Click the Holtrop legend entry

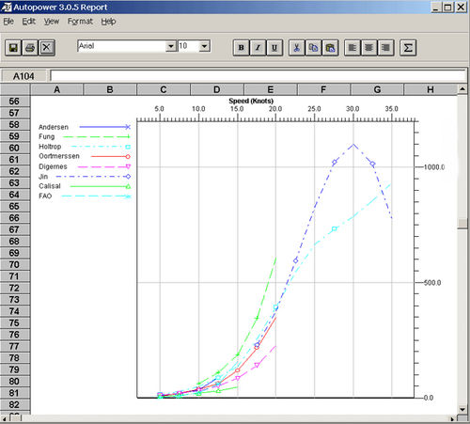click(x=85, y=147)
